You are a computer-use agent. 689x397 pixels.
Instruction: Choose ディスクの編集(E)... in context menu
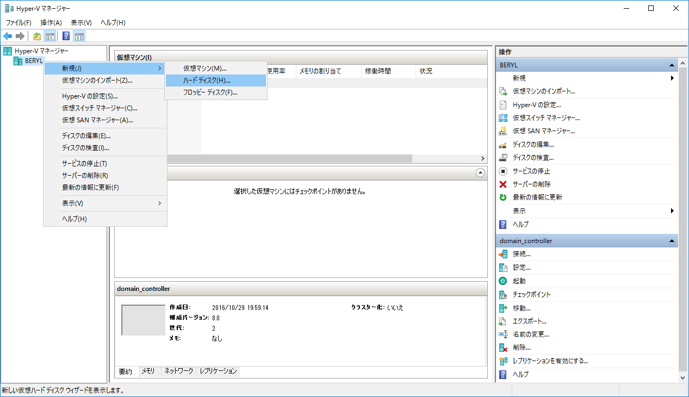[x=105, y=136]
